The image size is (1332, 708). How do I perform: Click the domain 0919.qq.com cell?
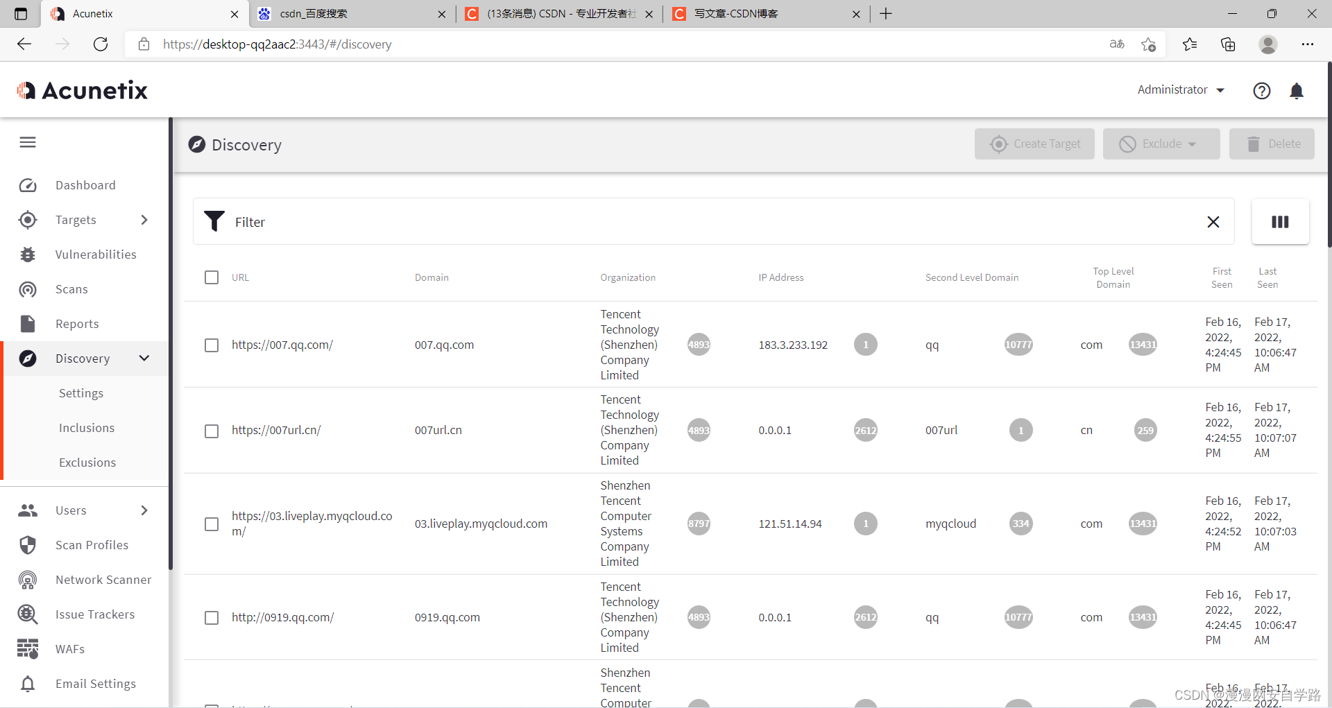tap(447, 617)
